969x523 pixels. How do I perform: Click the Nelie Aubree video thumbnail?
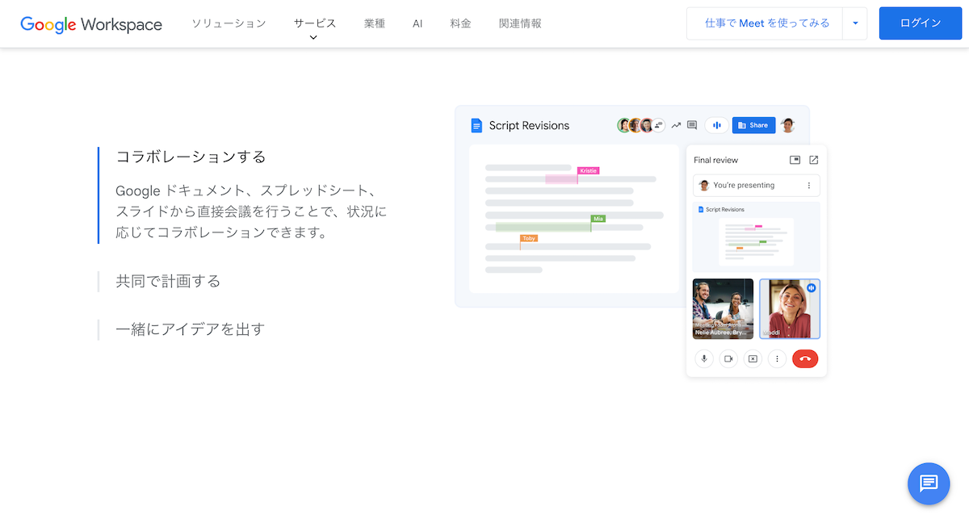tap(723, 309)
